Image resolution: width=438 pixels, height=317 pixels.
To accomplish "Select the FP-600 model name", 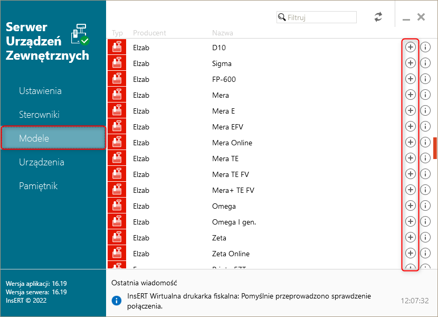I will point(224,79).
